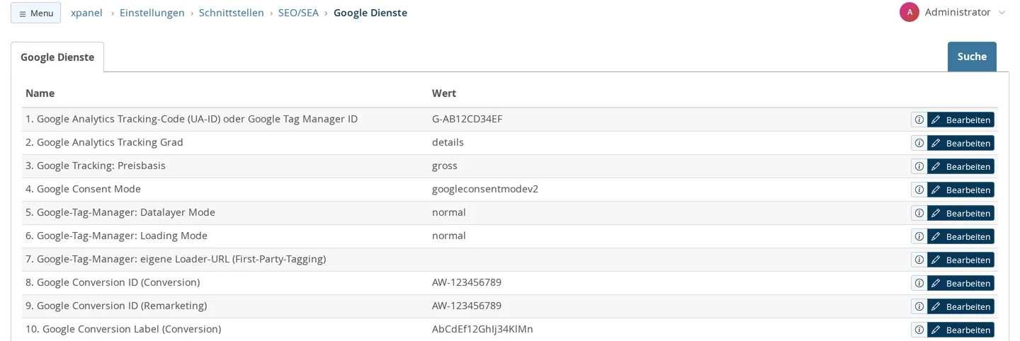
Task: Click 'normal' value in Loading Mode row
Action: 449,236
